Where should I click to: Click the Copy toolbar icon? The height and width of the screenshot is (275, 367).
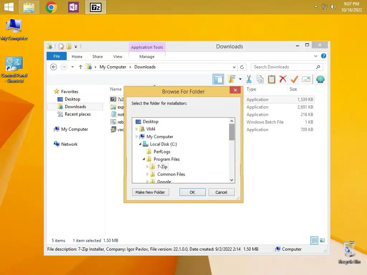(x=260, y=79)
